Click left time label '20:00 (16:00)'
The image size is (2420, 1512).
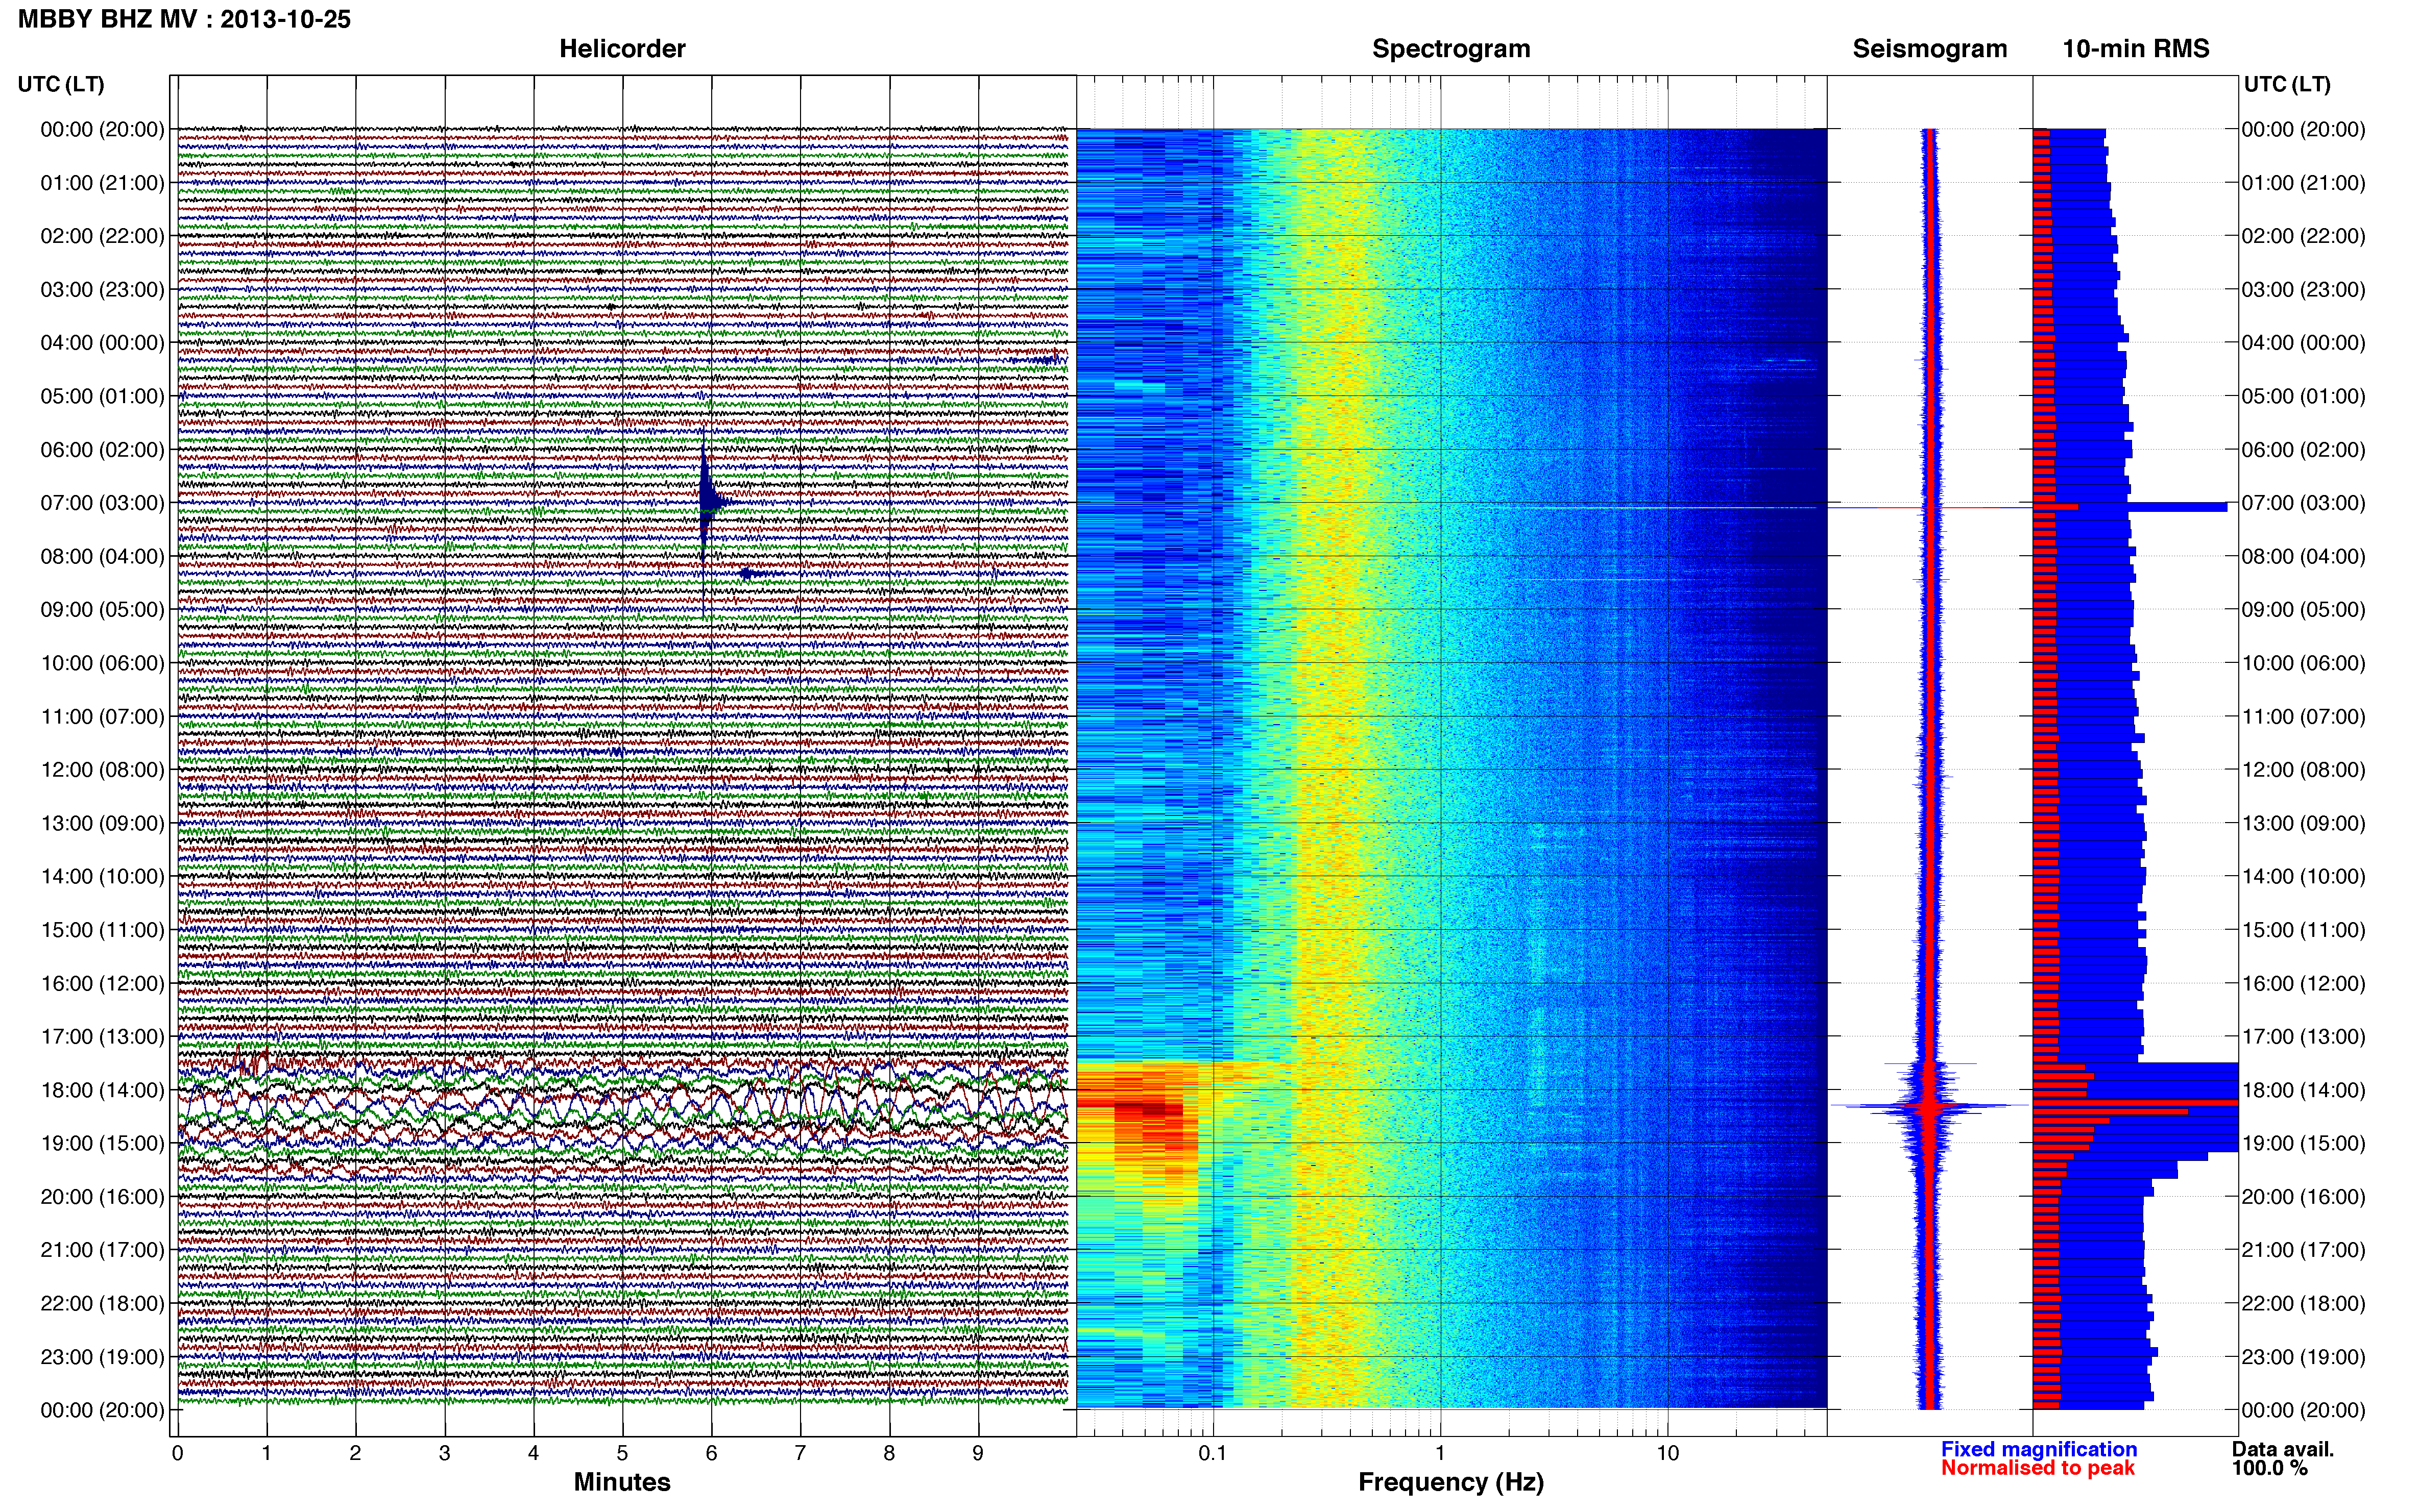click(x=102, y=1197)
